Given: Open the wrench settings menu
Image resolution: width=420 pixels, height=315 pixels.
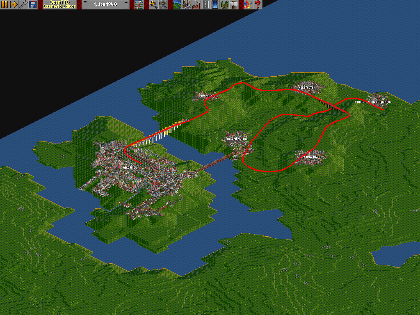Looking at the screenshot, I should point(23,5).
